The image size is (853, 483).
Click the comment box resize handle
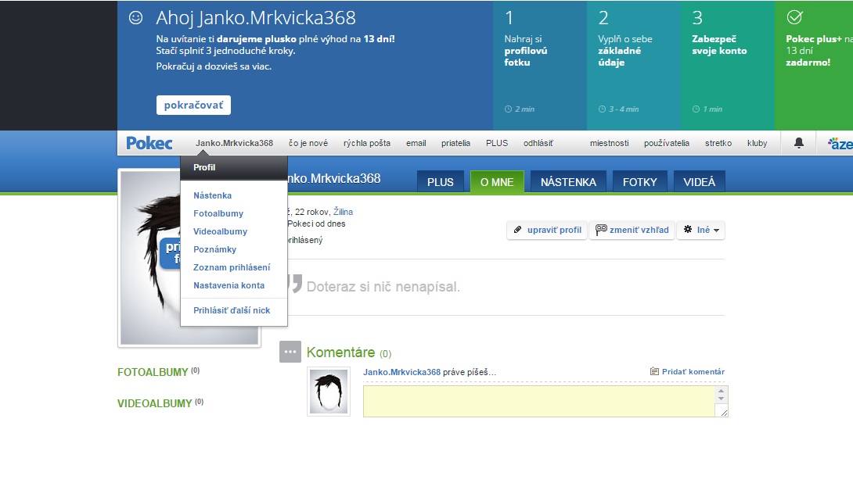tap(724, 413)
